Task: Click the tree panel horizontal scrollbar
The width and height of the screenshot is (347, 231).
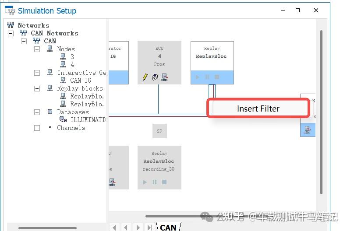Action: coord(47,228)
